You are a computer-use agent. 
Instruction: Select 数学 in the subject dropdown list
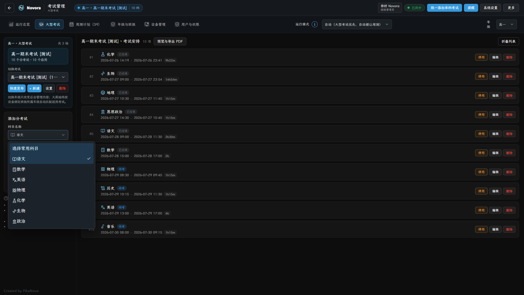[x=52, y=169]
